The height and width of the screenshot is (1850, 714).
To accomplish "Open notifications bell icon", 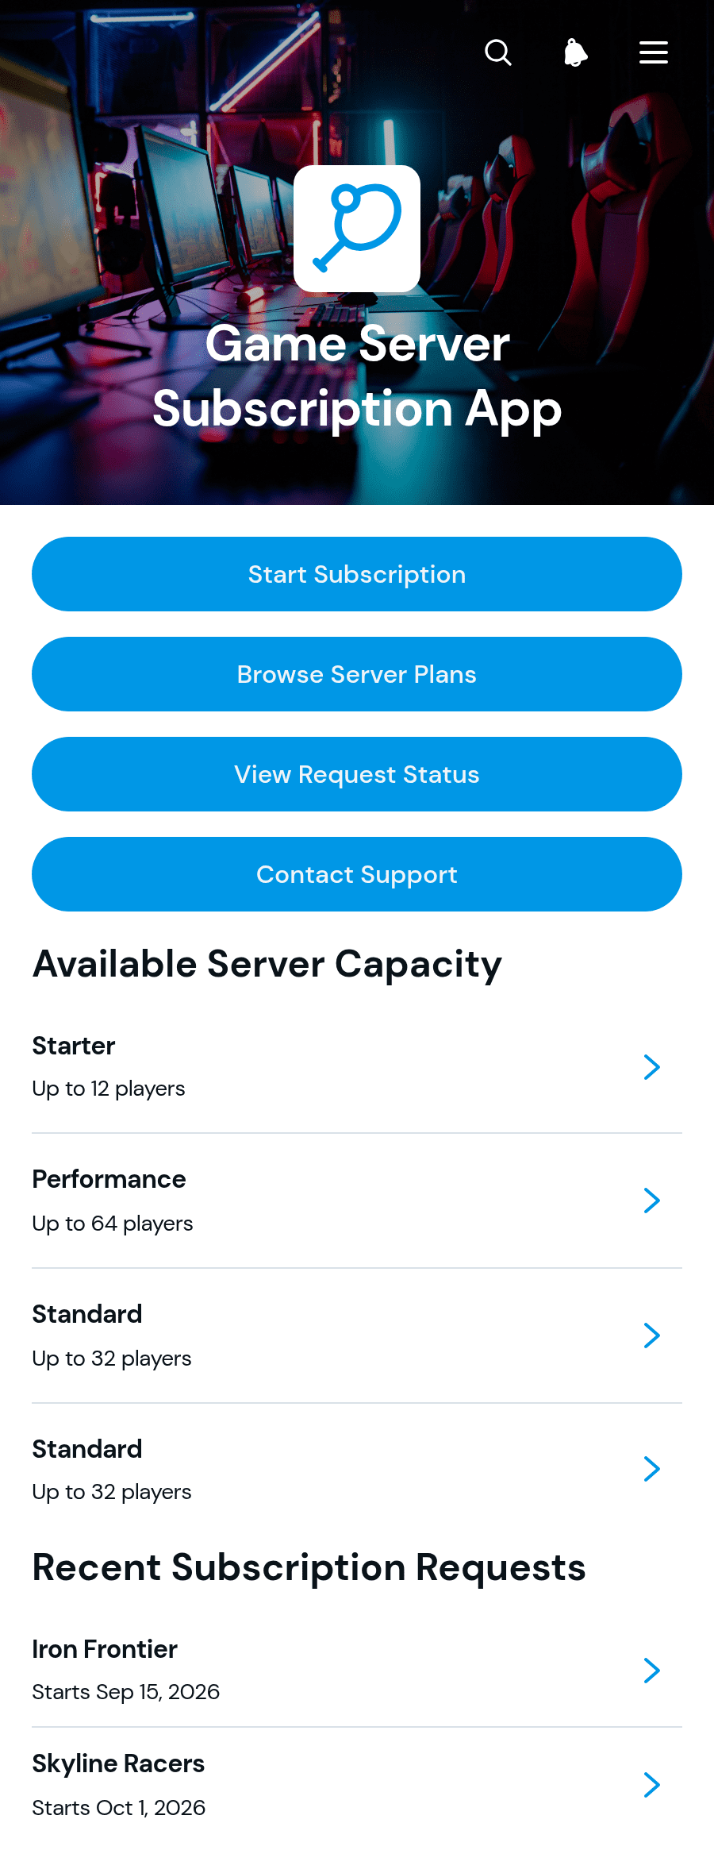I will pyautogui.click(x=576, y=53).
